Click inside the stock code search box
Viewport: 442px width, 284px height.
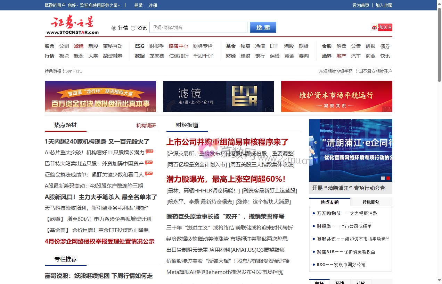[x=198, y=27]
